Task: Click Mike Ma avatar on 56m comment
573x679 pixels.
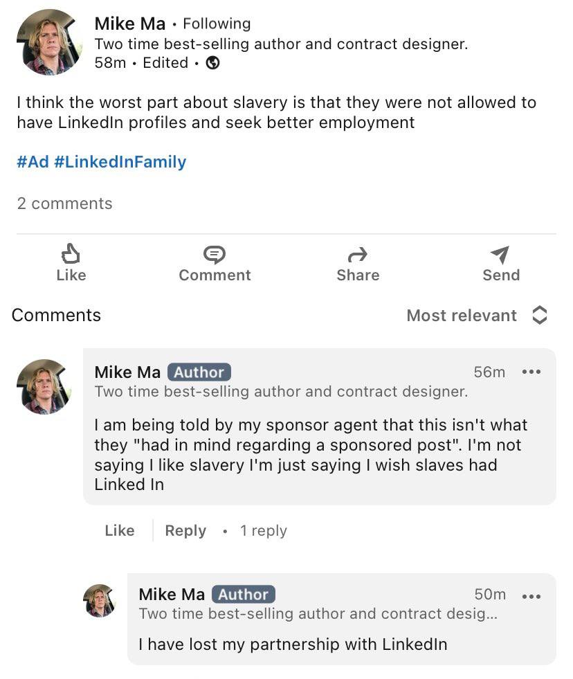Action: tap(44, 386)
